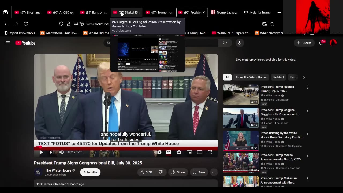Subscribe to The White House channel

coord(90,172)
